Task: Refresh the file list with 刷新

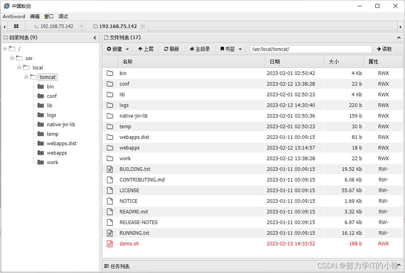Action: pyautogui.click(x=171, y=49)
